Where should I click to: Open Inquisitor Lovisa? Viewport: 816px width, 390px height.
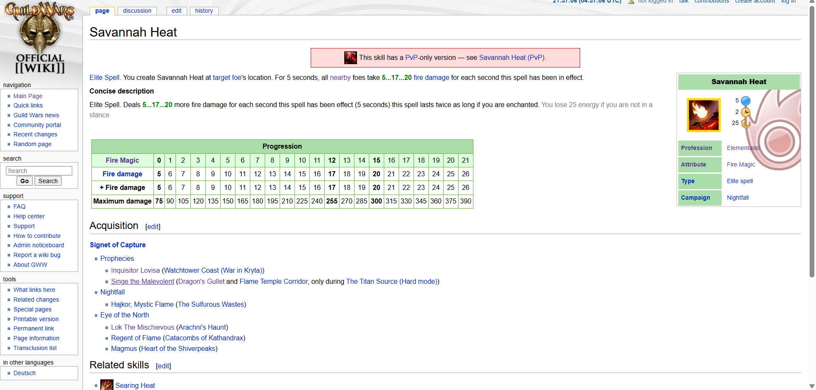click(136, 271)
